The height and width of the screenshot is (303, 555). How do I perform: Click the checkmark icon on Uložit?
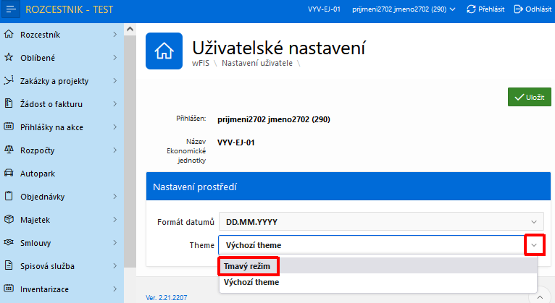coord(519,97)
